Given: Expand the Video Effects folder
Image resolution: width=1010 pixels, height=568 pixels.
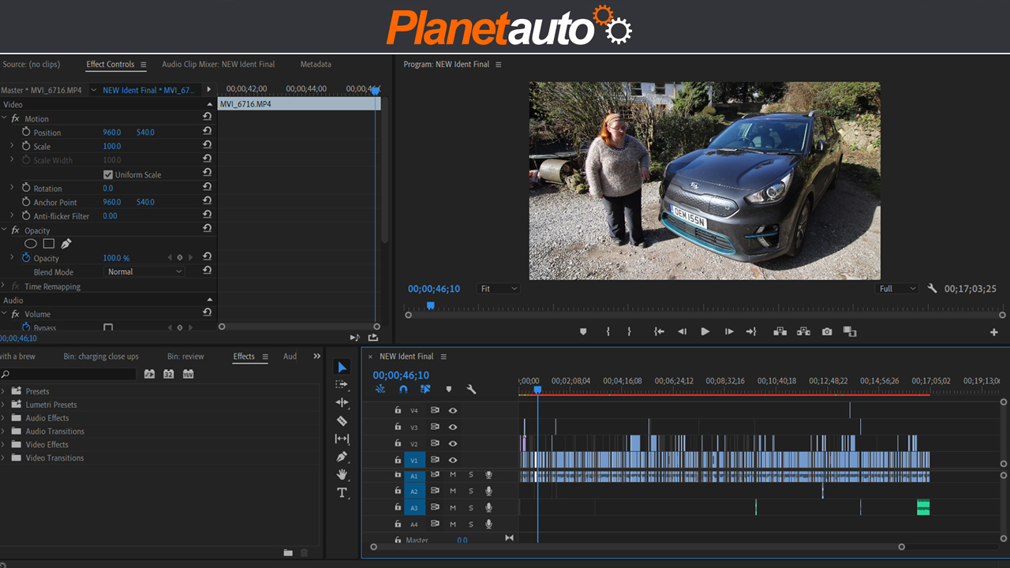Looking at the screenshot, I should tap(4, 444).
